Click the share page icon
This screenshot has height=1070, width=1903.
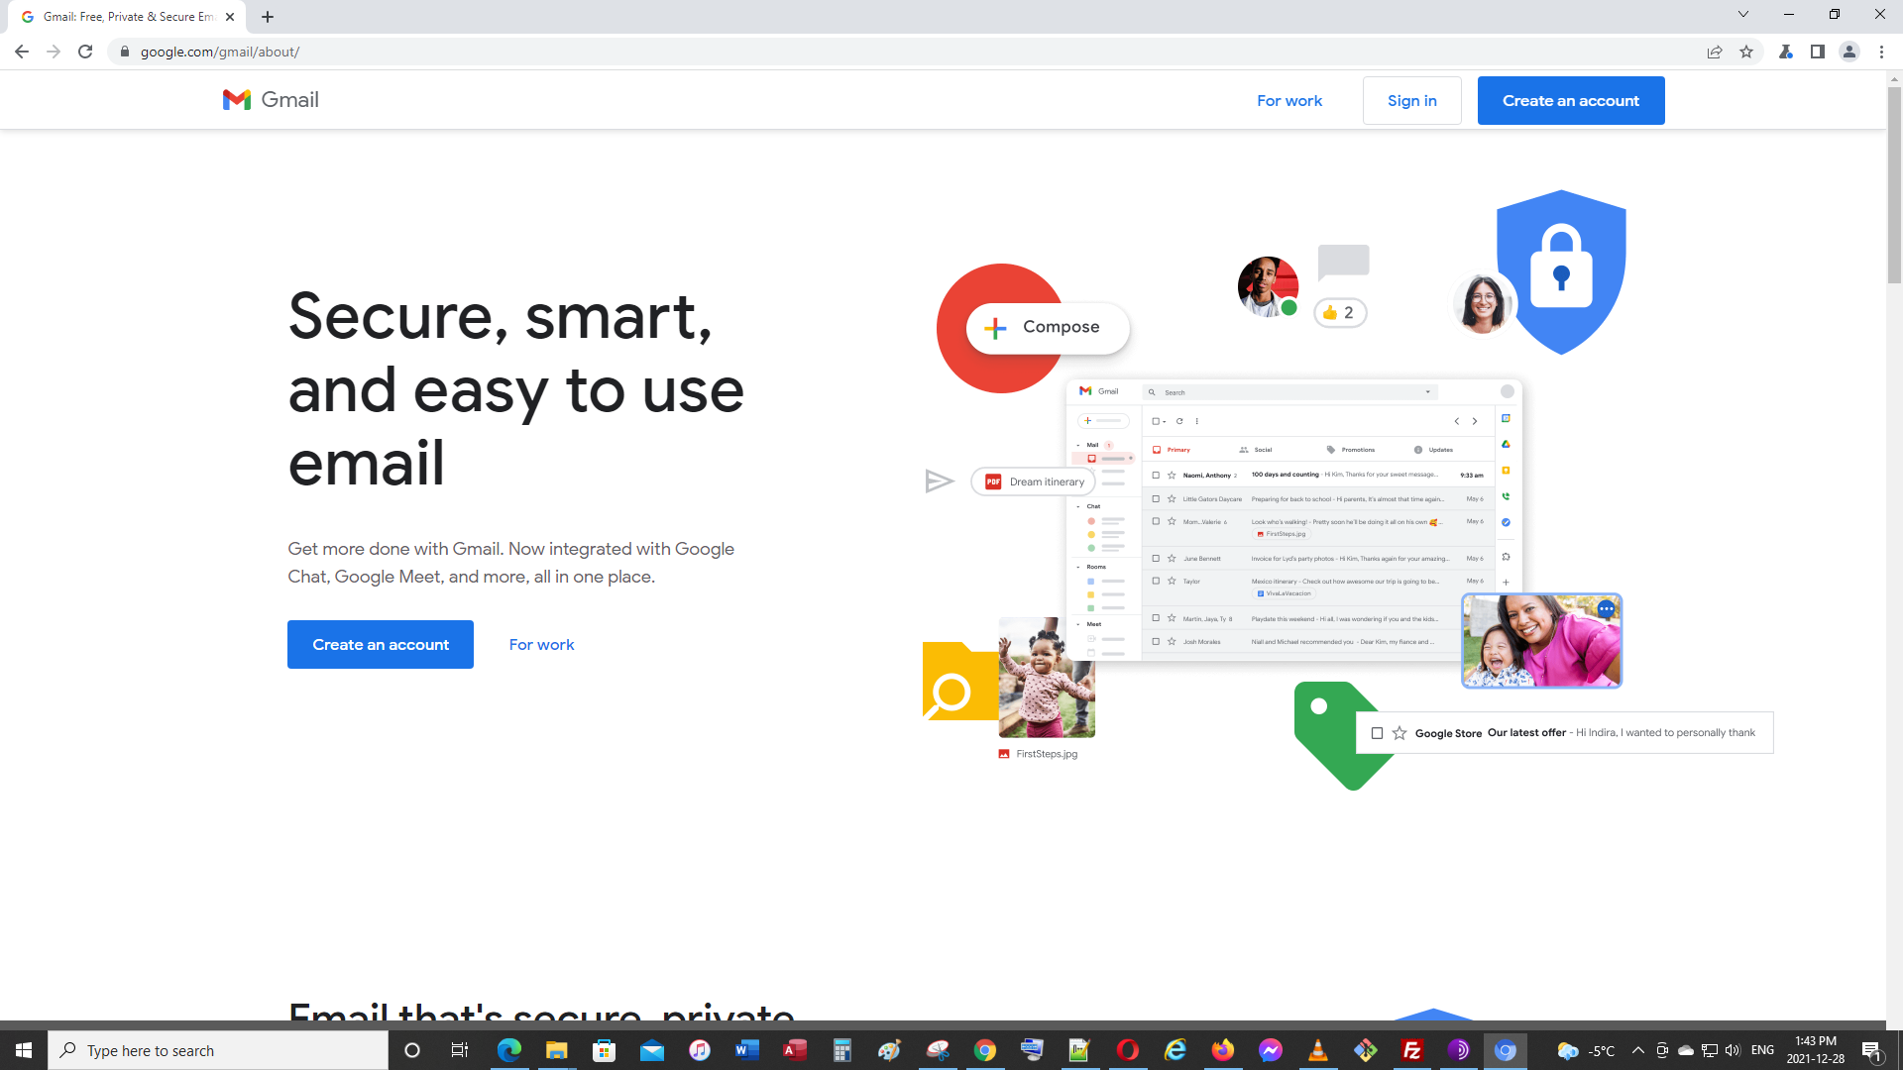1715,52
